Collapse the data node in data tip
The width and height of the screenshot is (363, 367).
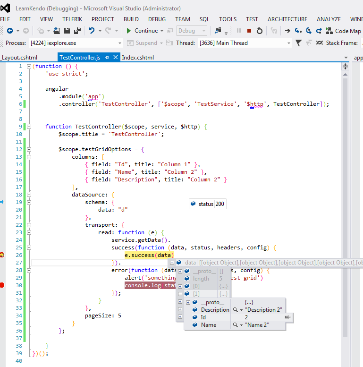pyautogui.click(x=172, y=263)
